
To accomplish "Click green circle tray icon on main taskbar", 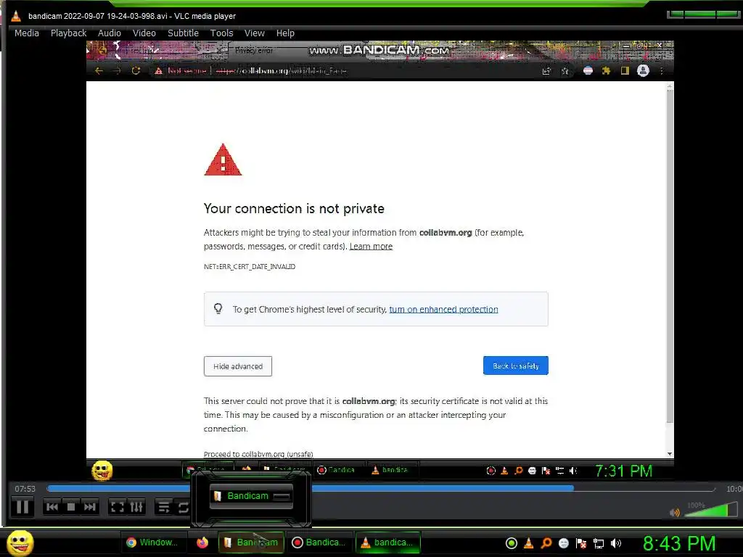I will tap(512, 543).
